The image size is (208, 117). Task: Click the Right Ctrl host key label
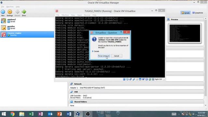tap(158, 79)
